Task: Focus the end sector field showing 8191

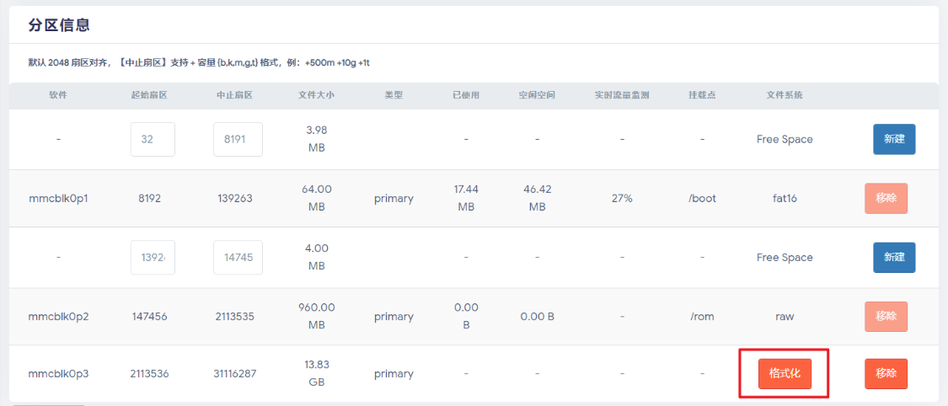Action: (x=238, y=139)
